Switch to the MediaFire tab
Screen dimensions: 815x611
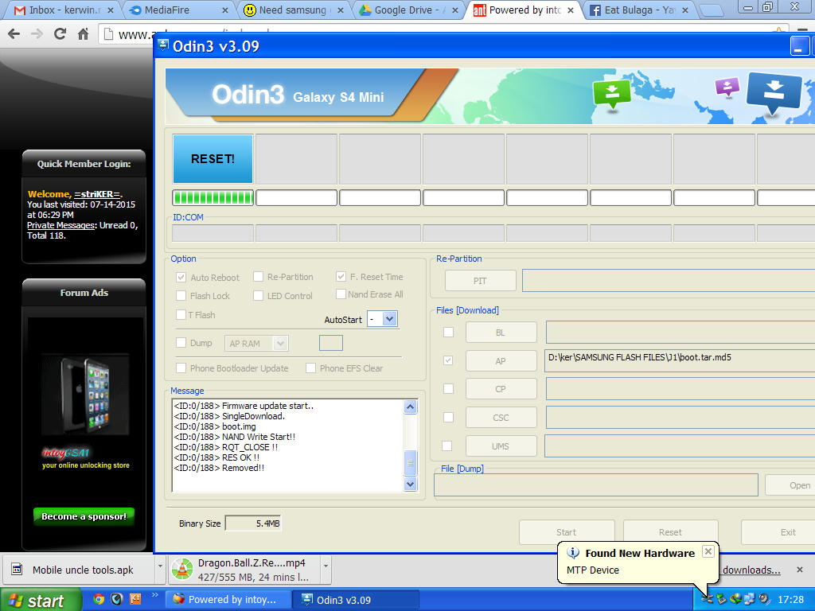178,10
